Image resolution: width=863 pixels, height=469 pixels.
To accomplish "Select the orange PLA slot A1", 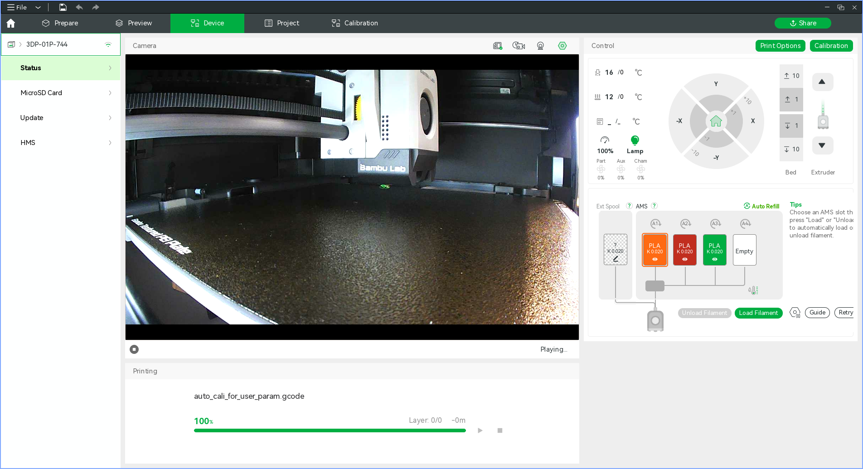I will (655, 250).
